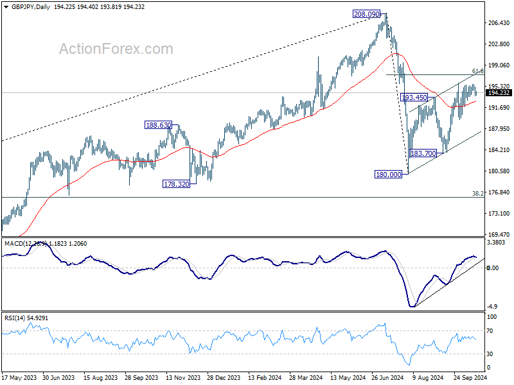Select the MACD zero level 0.00 label
514x385 pixels.
coord(493,268)
